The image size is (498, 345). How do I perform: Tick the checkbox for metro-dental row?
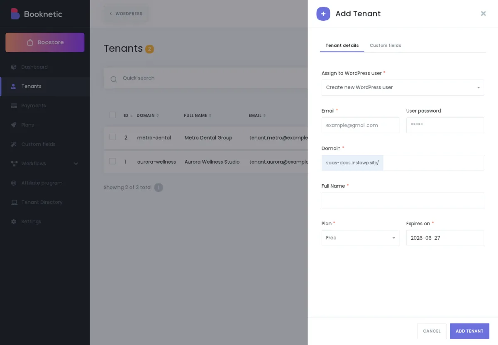[112, 137]
